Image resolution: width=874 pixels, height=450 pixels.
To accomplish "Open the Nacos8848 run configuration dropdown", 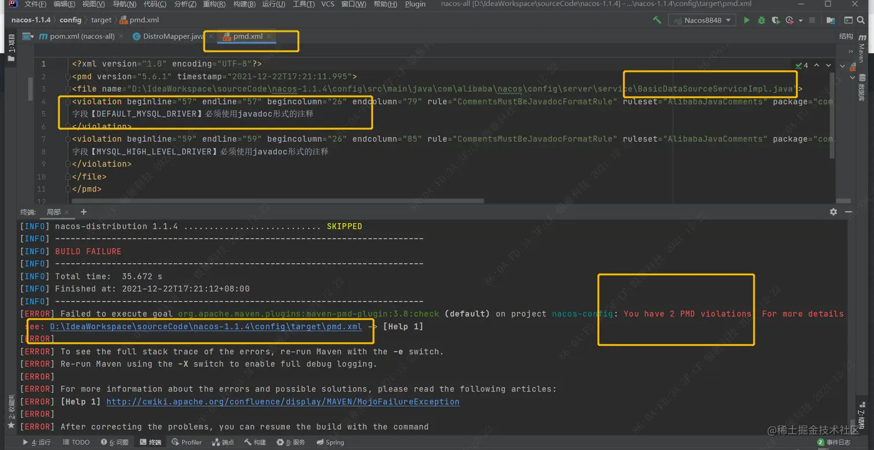I will coord(702,20).
